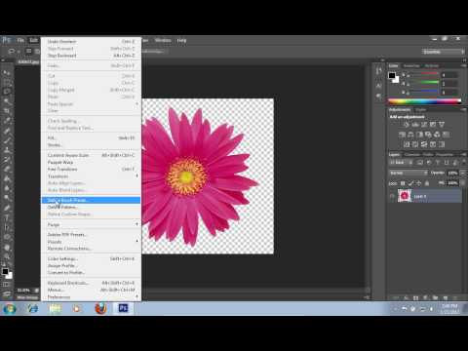This screenshot has height=351, width=468.
Task: Select the Rectangular Marquee tool
Action: (x=7, y=82)
